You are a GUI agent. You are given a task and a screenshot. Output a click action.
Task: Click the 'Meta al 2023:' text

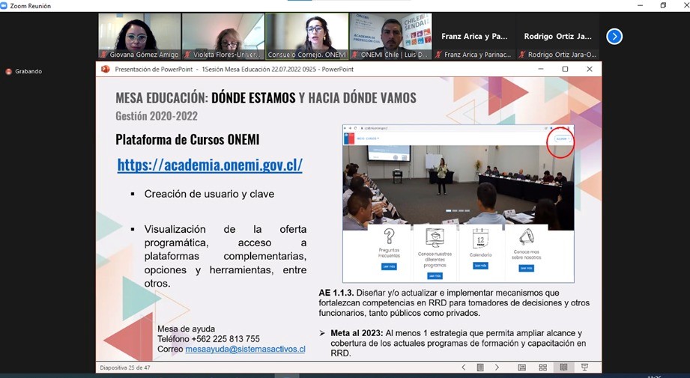(x=357, y=333)
